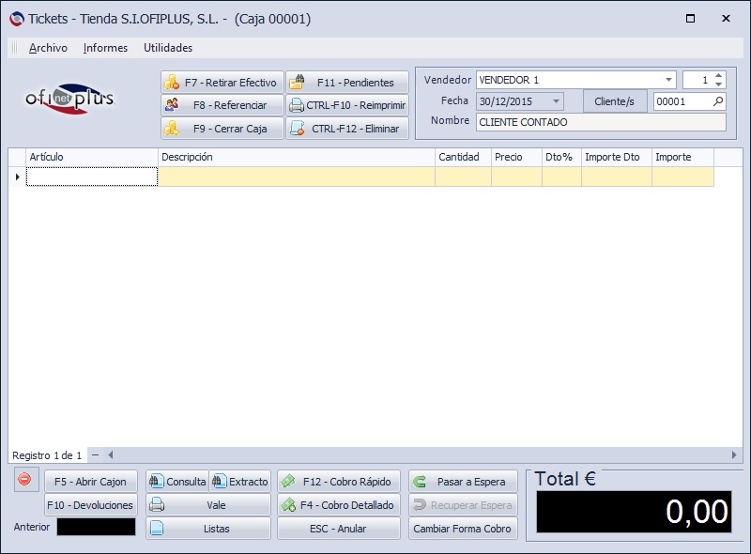Close the Tickets window
The height and width of the screenshot is (554, 751).
[x=726, y=18]
